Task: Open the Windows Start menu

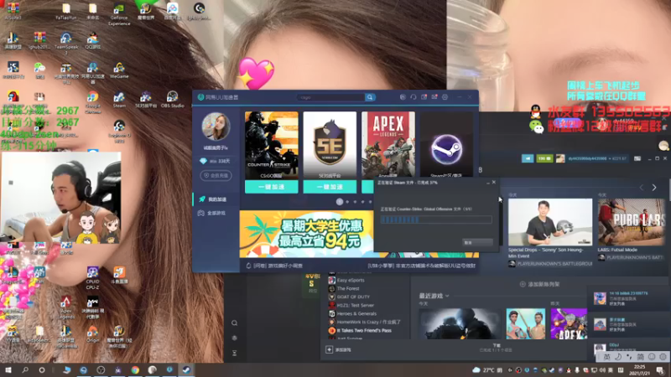Action: pyautogui.click(x=8, y=369)
